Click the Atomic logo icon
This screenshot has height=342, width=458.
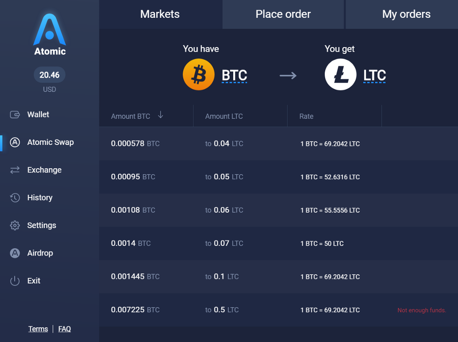49,30
